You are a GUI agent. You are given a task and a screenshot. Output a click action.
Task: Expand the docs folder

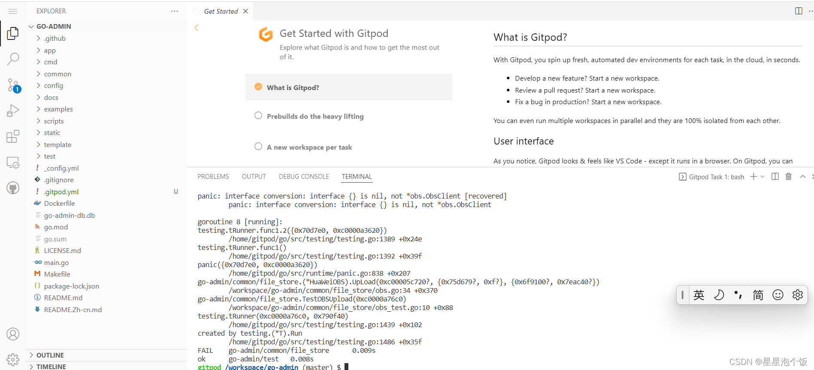(106, 97)
